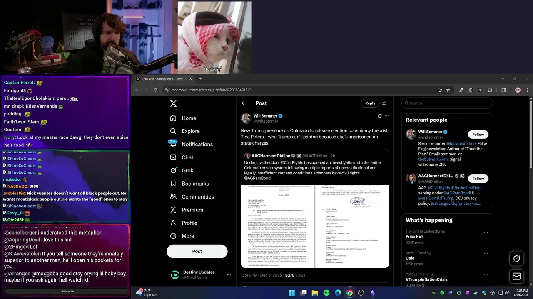Screen dimensions: 533x299
Task: Click the x.com address bar URL
Action: coord(212,90)
